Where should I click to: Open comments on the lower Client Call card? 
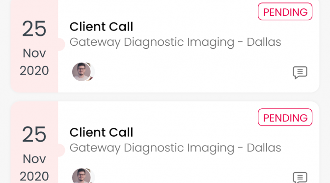[x=300, y=178]
